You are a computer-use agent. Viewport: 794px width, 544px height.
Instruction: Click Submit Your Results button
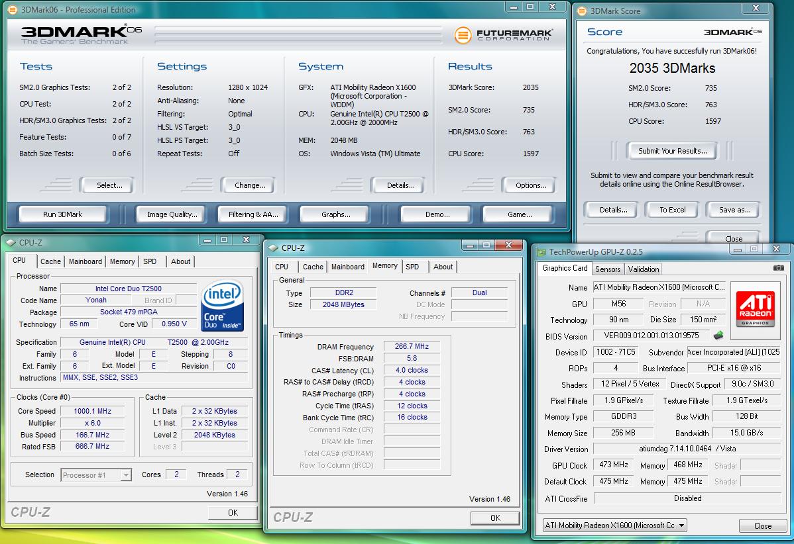(x=673, y=151)
